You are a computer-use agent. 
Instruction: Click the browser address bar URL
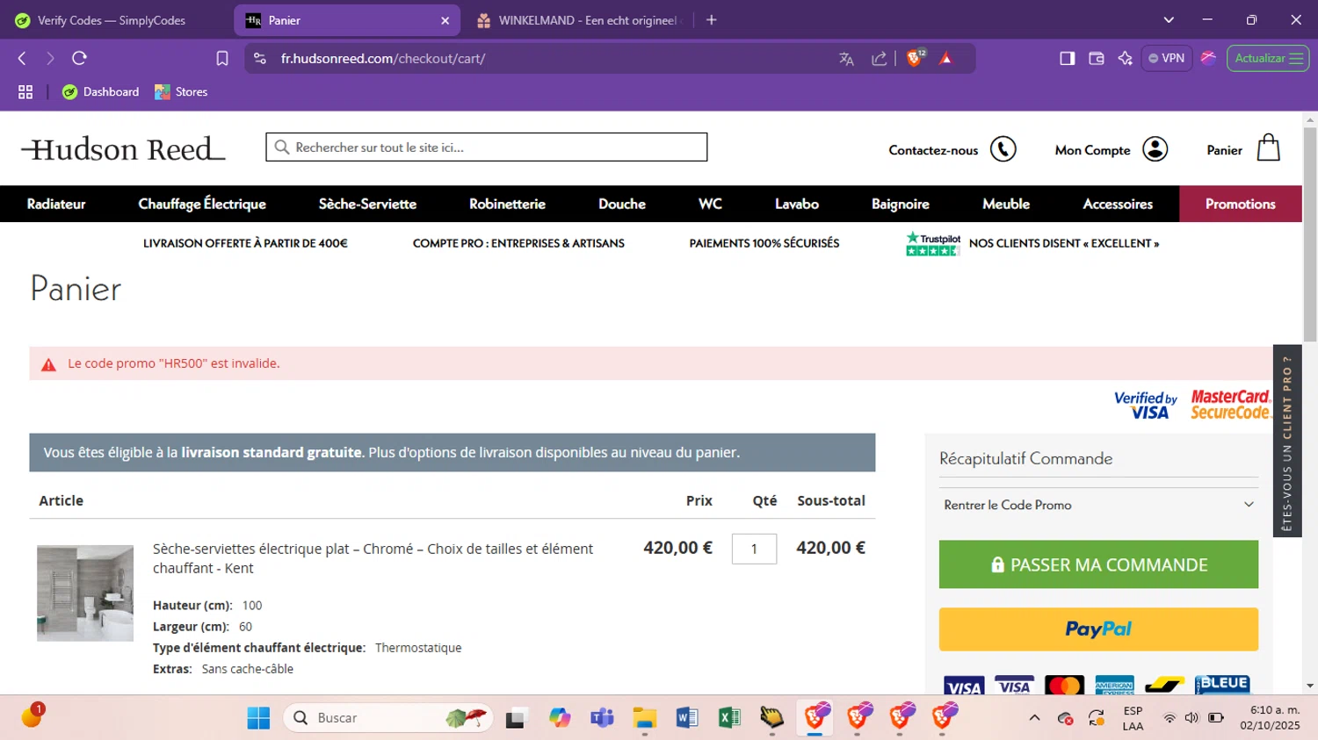click(383, 59)
